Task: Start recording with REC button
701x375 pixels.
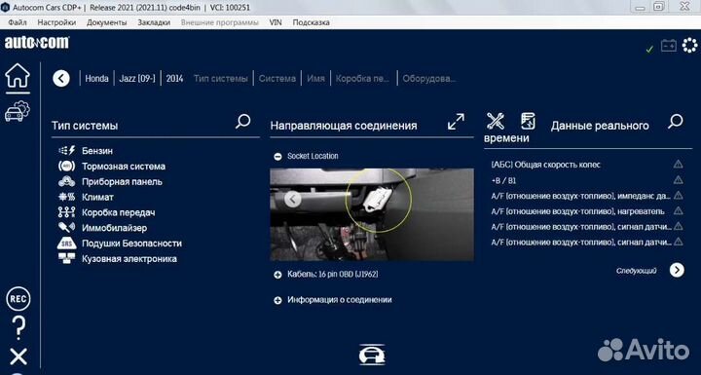Action: point(18,299)
